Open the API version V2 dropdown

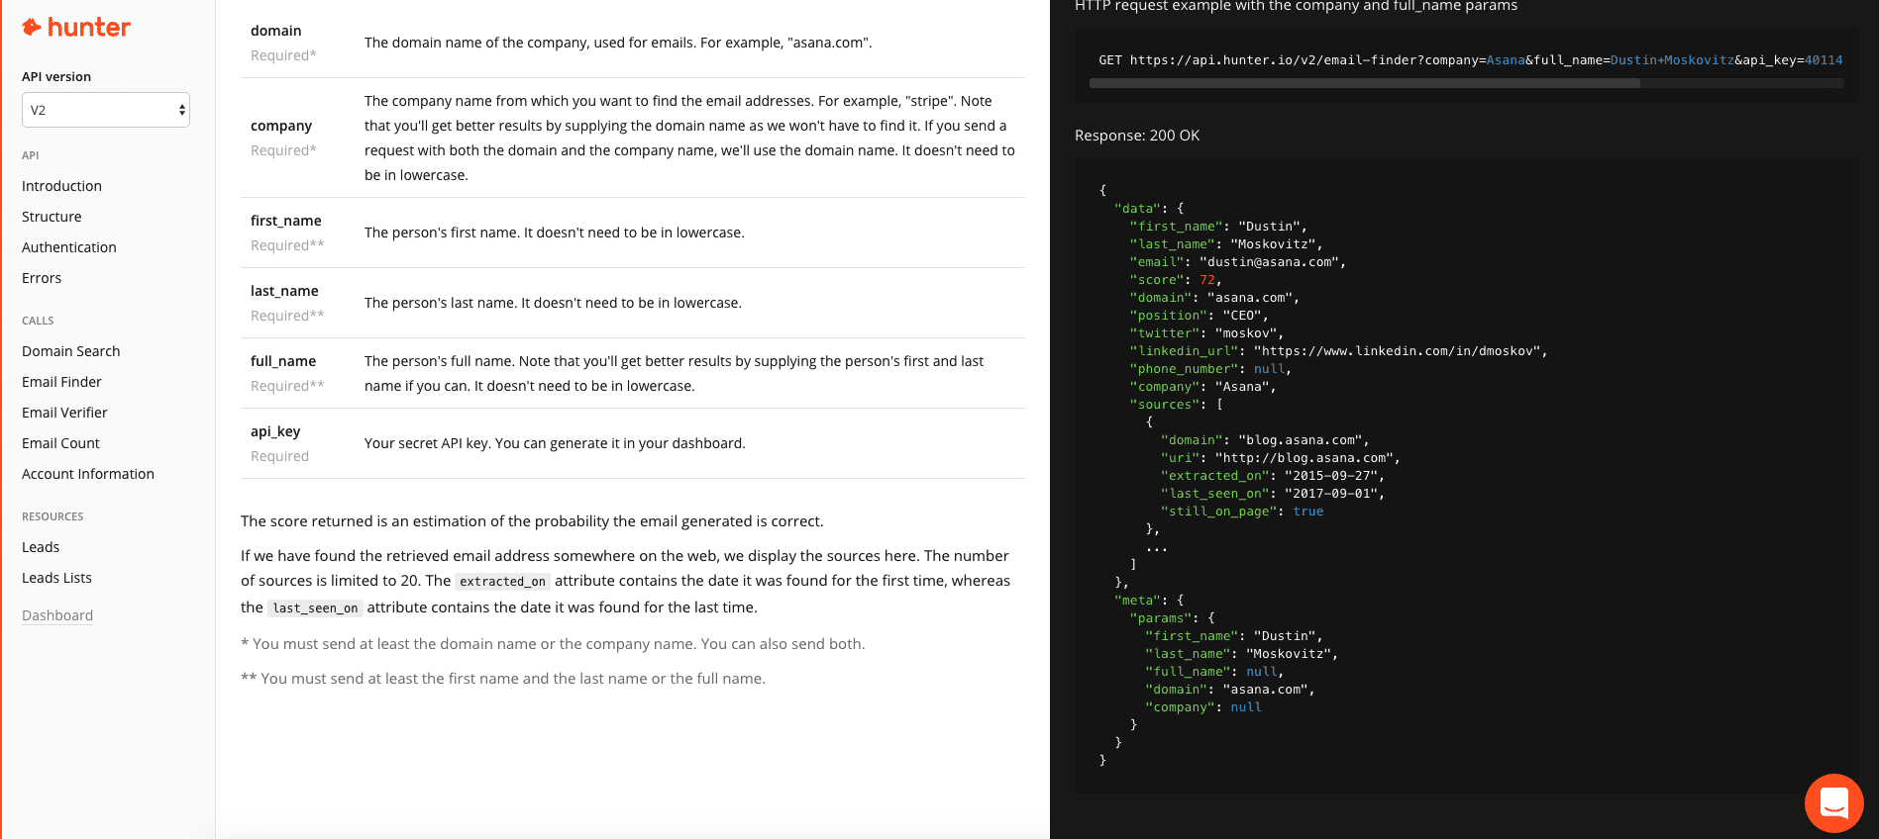[x=106, y=110]
